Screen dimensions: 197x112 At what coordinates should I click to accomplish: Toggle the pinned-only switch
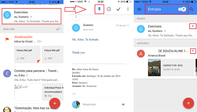pos(182,9)
